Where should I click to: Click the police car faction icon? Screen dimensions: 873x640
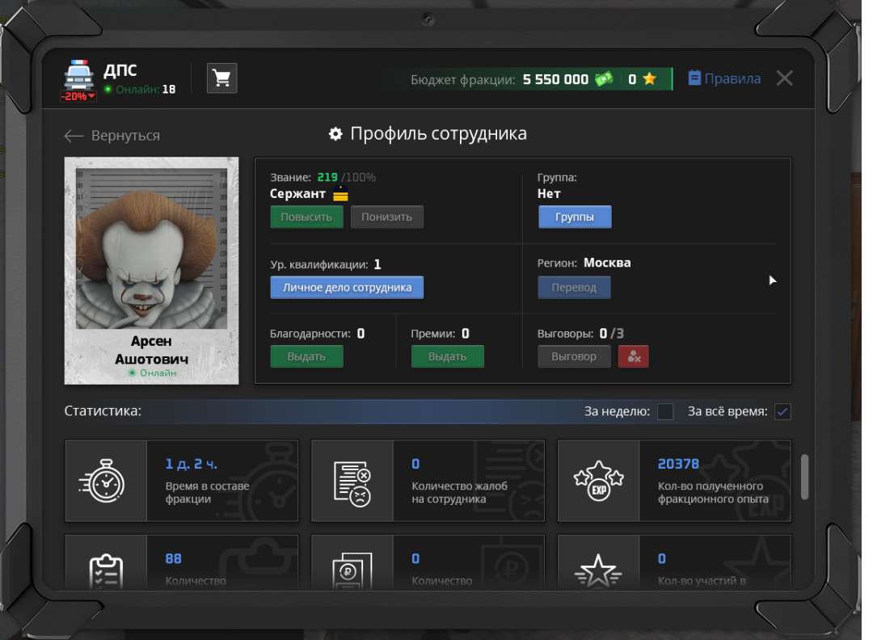pyautogui.click(x=78, y=76)
